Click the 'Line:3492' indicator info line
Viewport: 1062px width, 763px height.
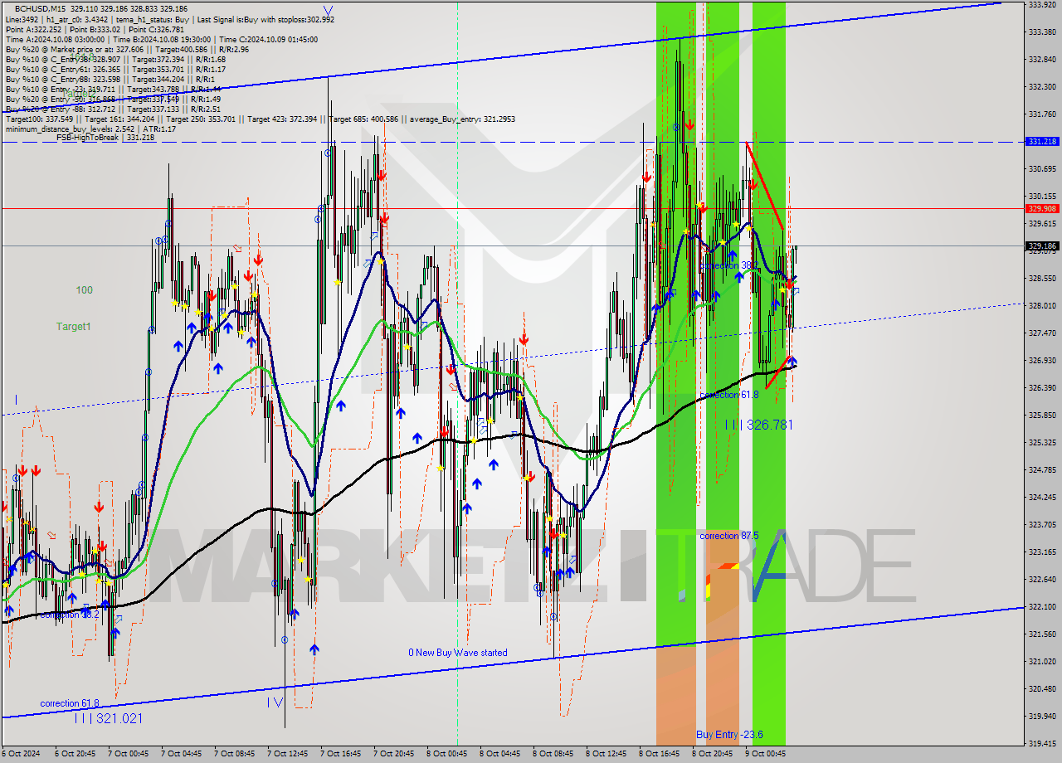[x=170, y=19]
